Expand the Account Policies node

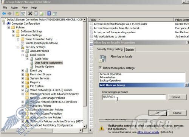tap(23, 51)
